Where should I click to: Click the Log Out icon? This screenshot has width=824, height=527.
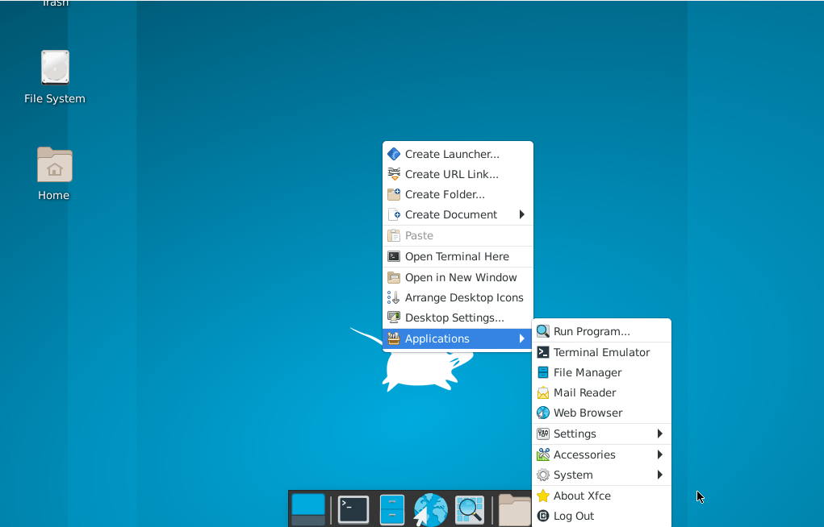543,516
